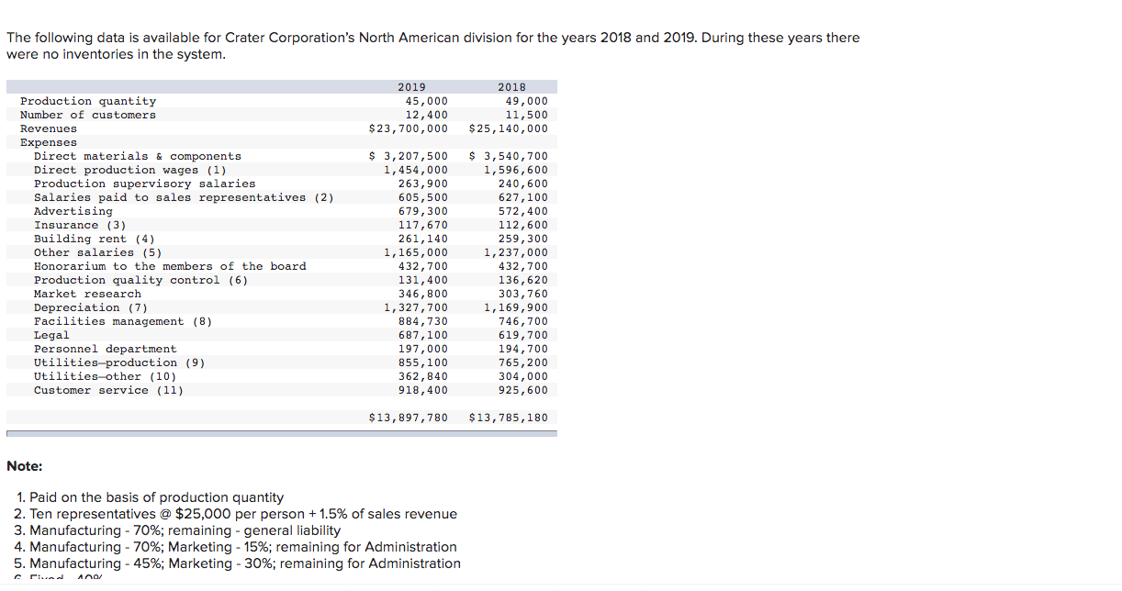
Task: Click 2019 honorarium value 432,700
Action: 423,266
